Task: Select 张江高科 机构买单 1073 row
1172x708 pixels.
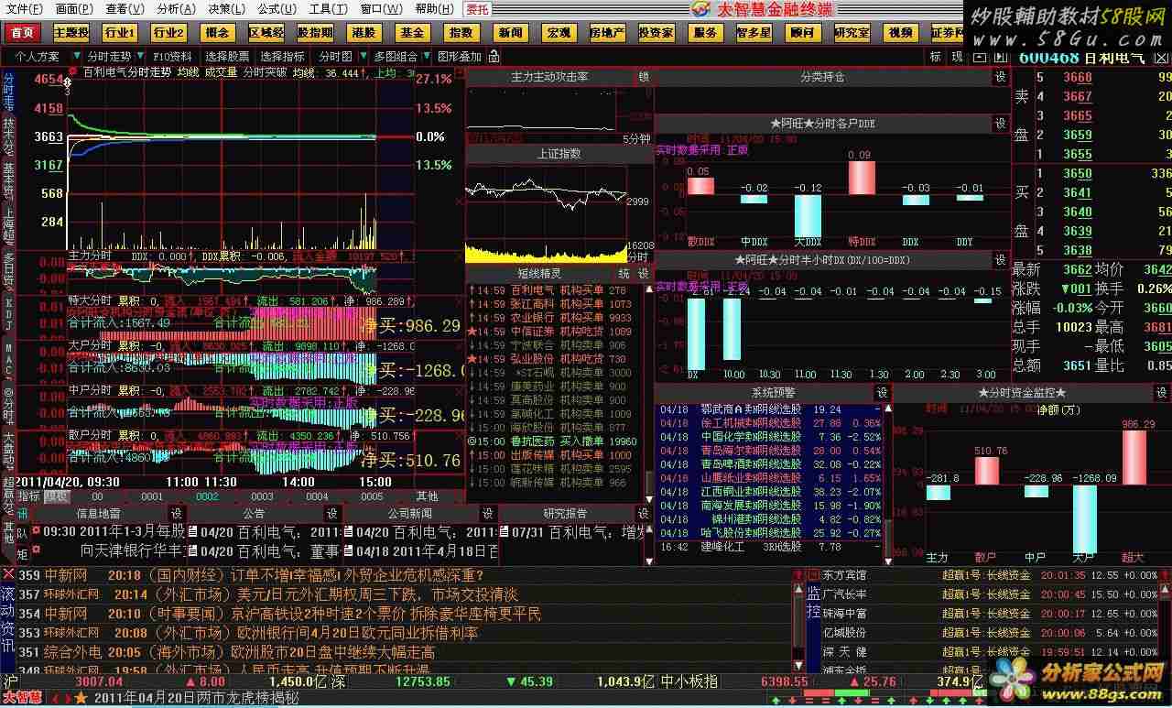Action: [553, 304]
